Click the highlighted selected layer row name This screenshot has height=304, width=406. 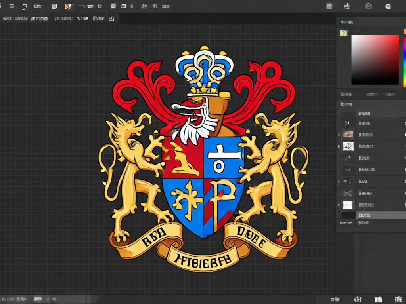click(364, 215)
